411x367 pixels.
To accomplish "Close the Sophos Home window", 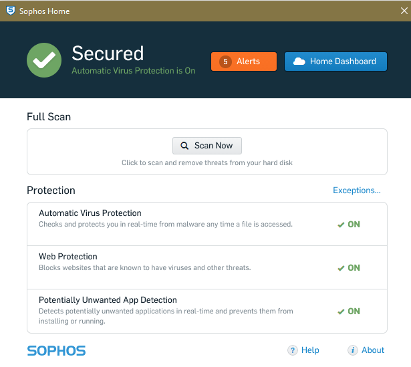I will click(x=404, y=11).
